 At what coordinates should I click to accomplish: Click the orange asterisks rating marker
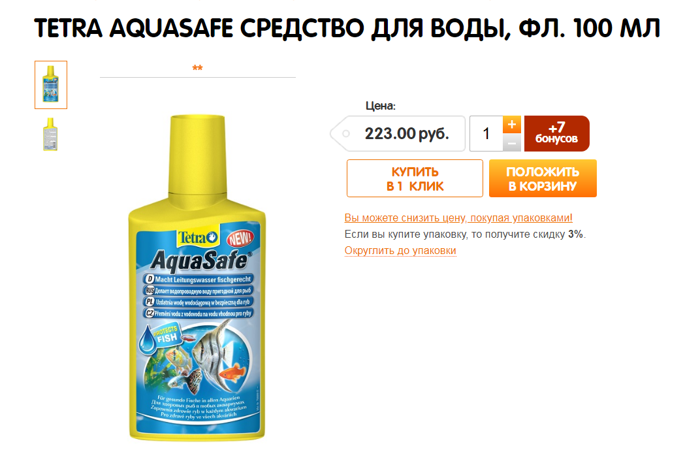click(x=197, y=69)
